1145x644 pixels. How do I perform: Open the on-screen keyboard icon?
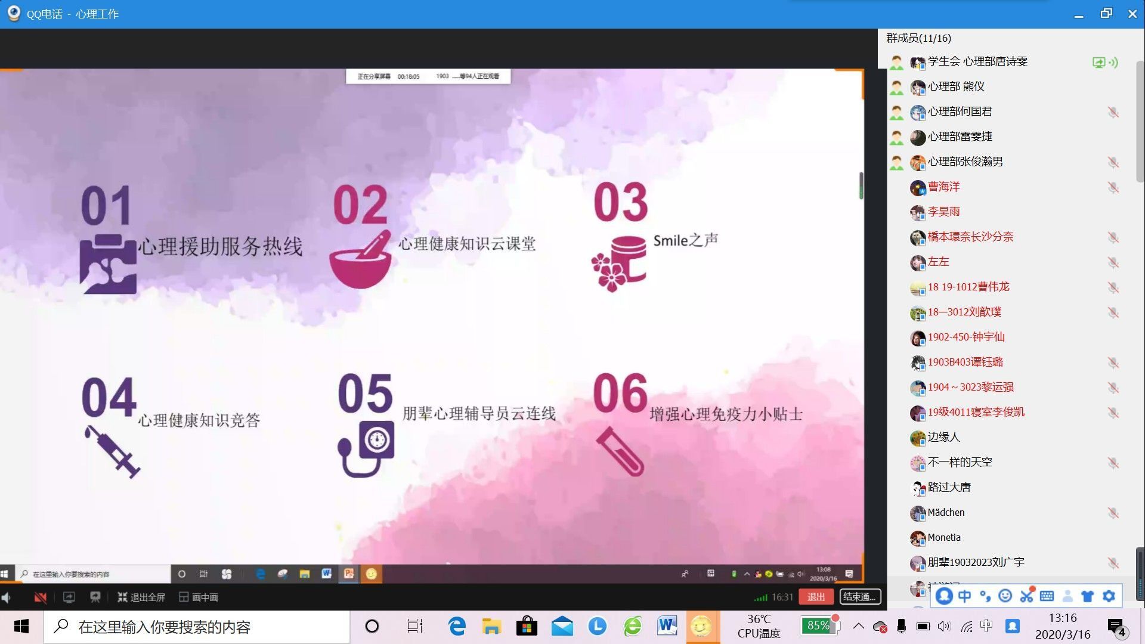1047,596
